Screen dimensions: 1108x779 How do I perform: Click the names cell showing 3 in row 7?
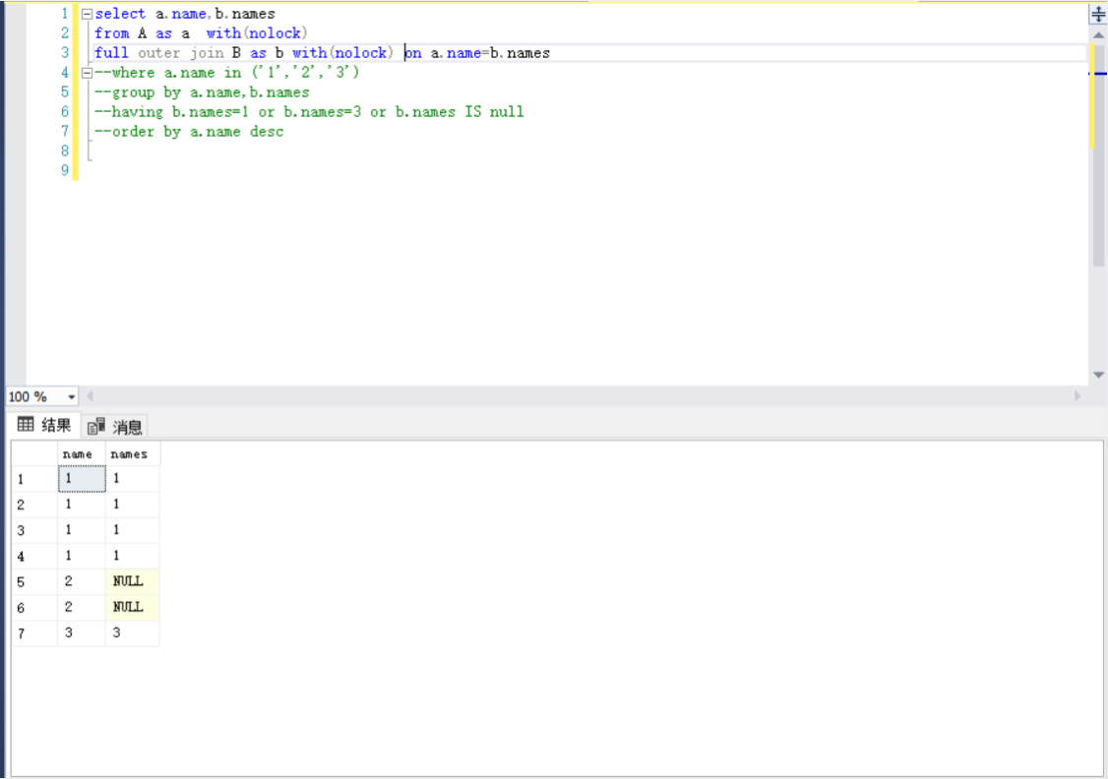(132, 633)
